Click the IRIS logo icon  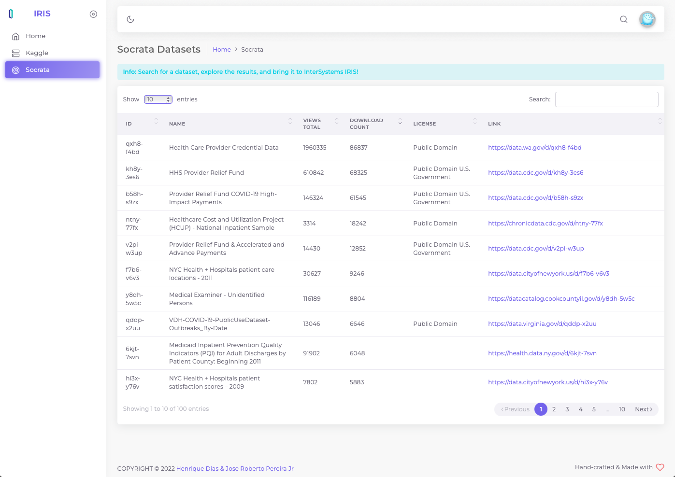pos(11,14)
